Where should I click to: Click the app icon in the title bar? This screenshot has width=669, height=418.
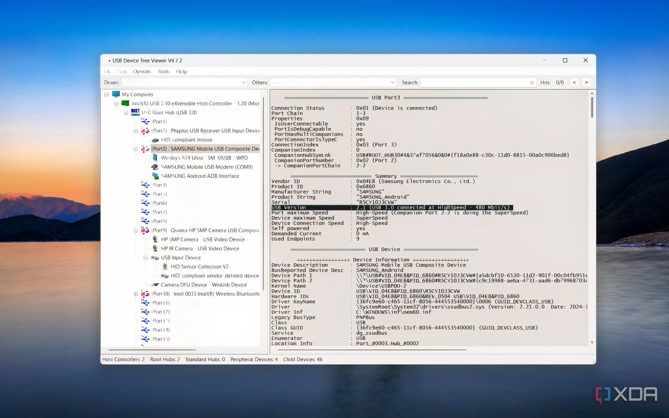(x=108, y=61)
